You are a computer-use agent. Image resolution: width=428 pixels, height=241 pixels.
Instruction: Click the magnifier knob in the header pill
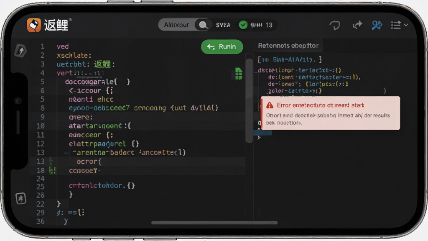coord(203,25)
